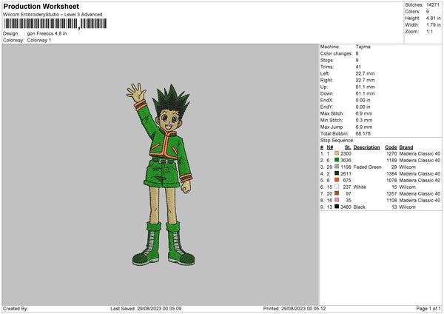Pick the dark green swatch, code 1384
Image resolution: width=444 pixels, height=314 pixels.
[x=337, y=173]
